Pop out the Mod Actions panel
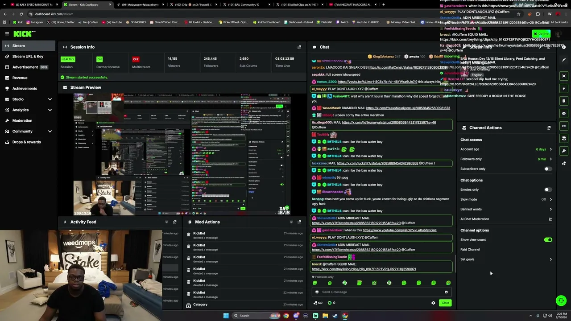 [x=299, y=222]
